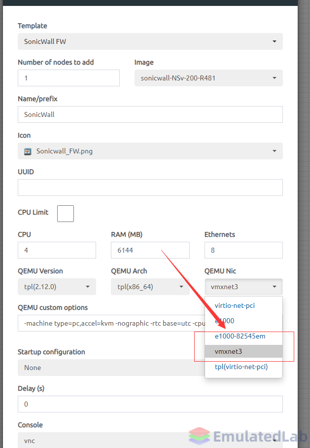Viewport: 310px width, 448px height.
Task: Choose tpl(virtio-net-pci) from the Nic list
Action: click(x=243, y=367)
